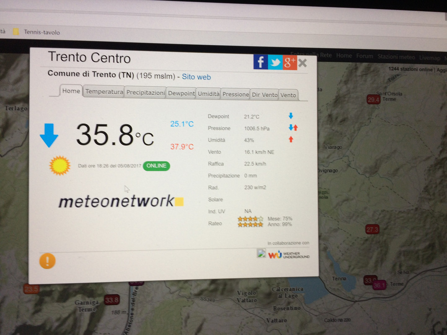Click the ONLINE status badge
The height and width of the screenshot is (335, 447).
click(157, 166)
